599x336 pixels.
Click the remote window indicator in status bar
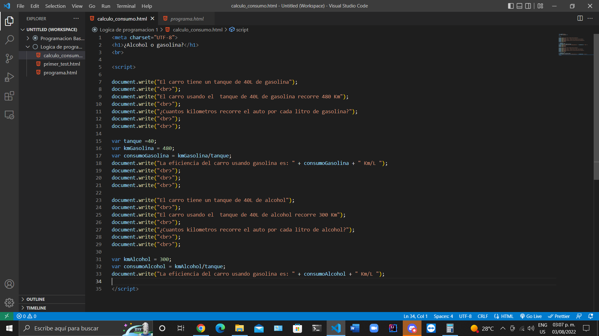click(x=7, y=316)
